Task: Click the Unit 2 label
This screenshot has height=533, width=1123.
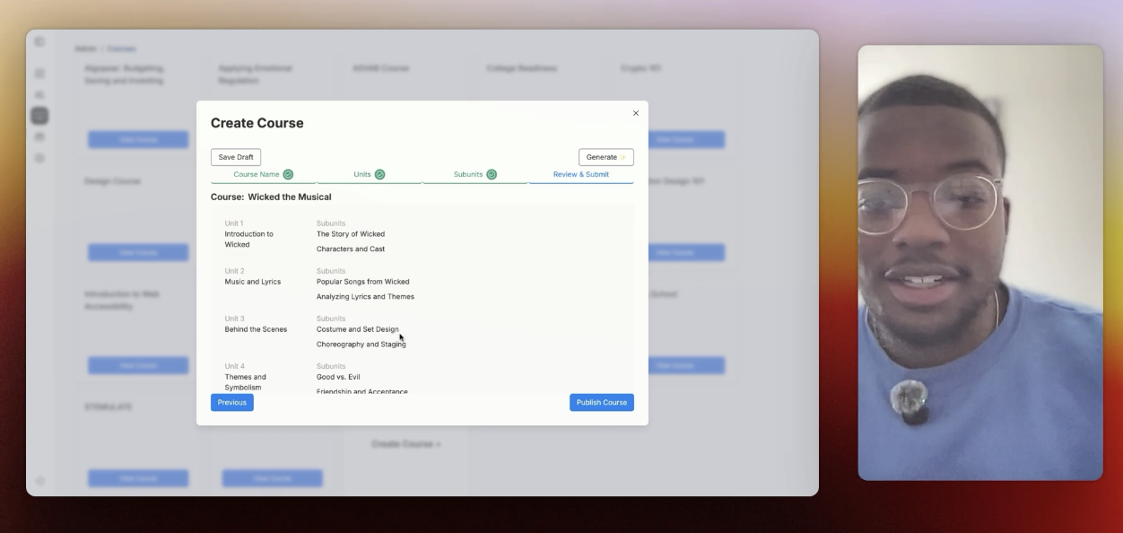Action: pyautogui.click(x=234, y=271)
